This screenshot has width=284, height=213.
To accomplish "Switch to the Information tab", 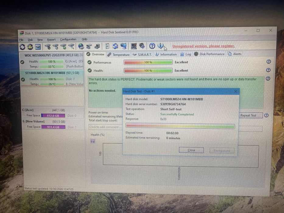I will tap(166, 54).
